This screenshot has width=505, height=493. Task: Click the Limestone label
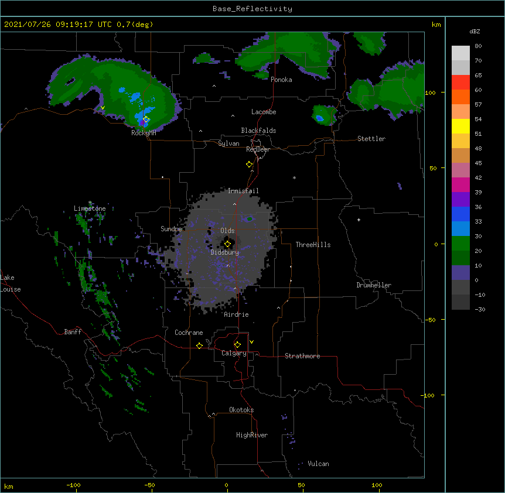tap(90, 208)
